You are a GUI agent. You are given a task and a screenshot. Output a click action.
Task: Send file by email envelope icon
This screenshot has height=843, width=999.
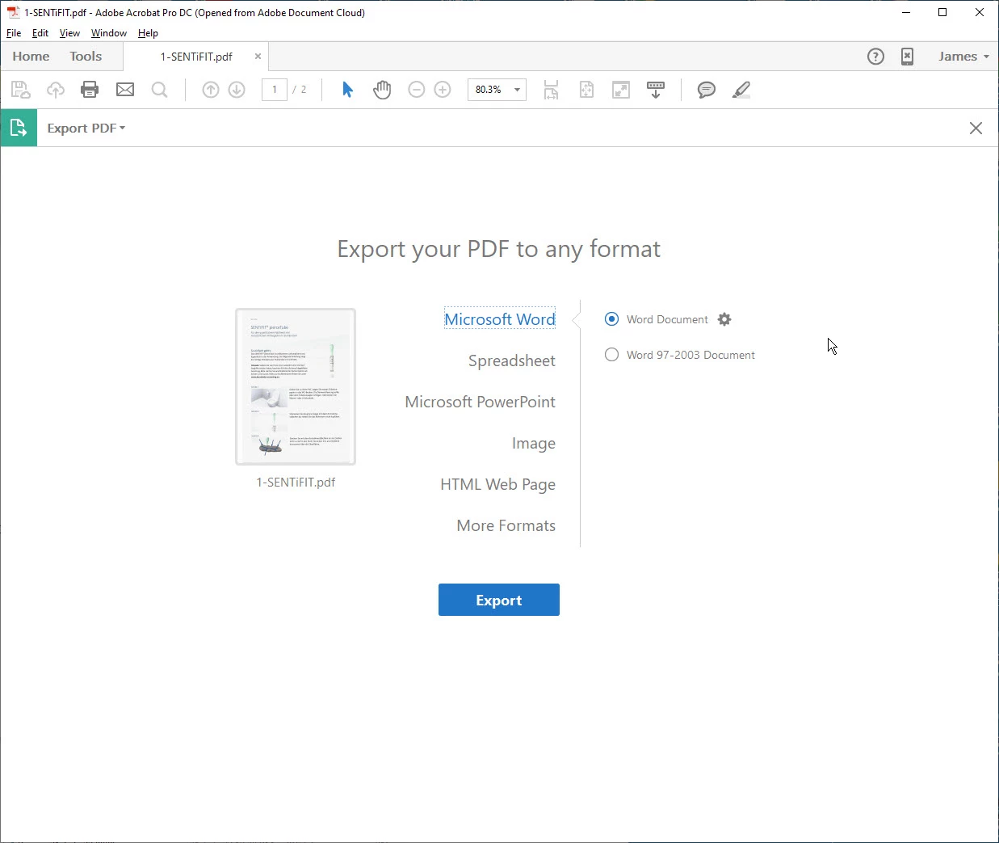(x=125, y=90)
